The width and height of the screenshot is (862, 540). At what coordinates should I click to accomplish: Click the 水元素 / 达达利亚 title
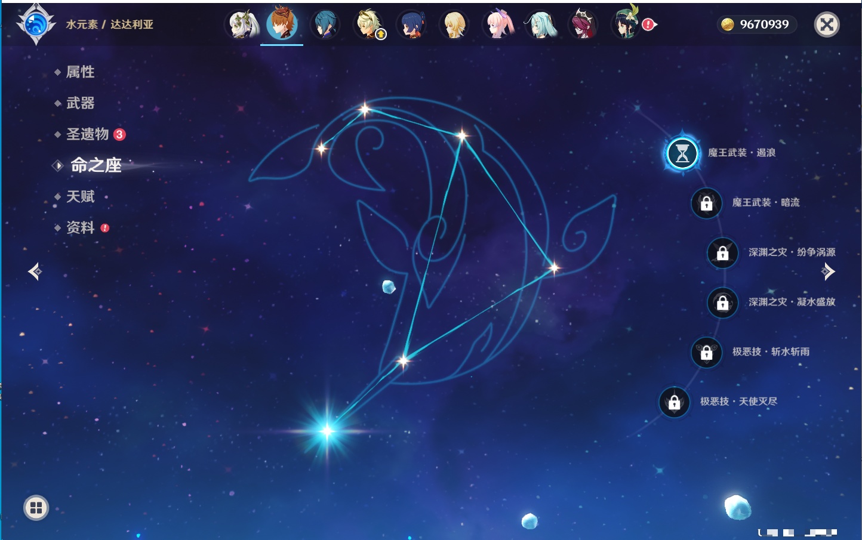pyautogui.click(x=110, y=24)
